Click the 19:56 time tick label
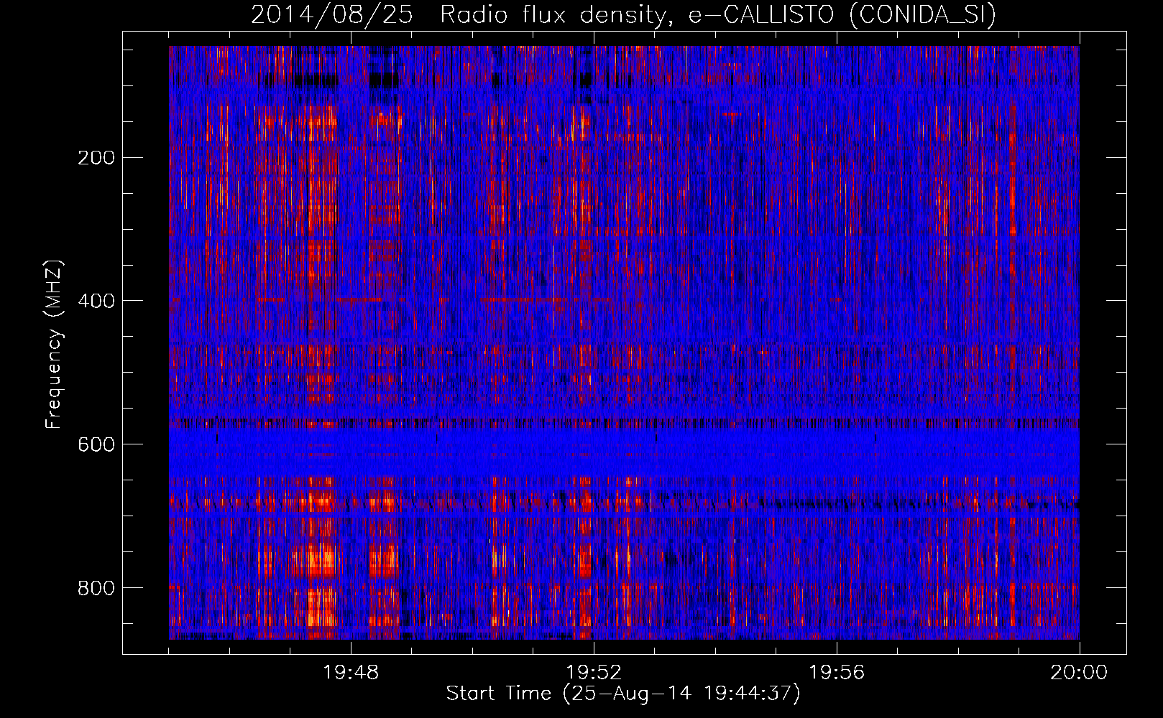This screenshot has width=1163, height=718. [x=837, y=673]
